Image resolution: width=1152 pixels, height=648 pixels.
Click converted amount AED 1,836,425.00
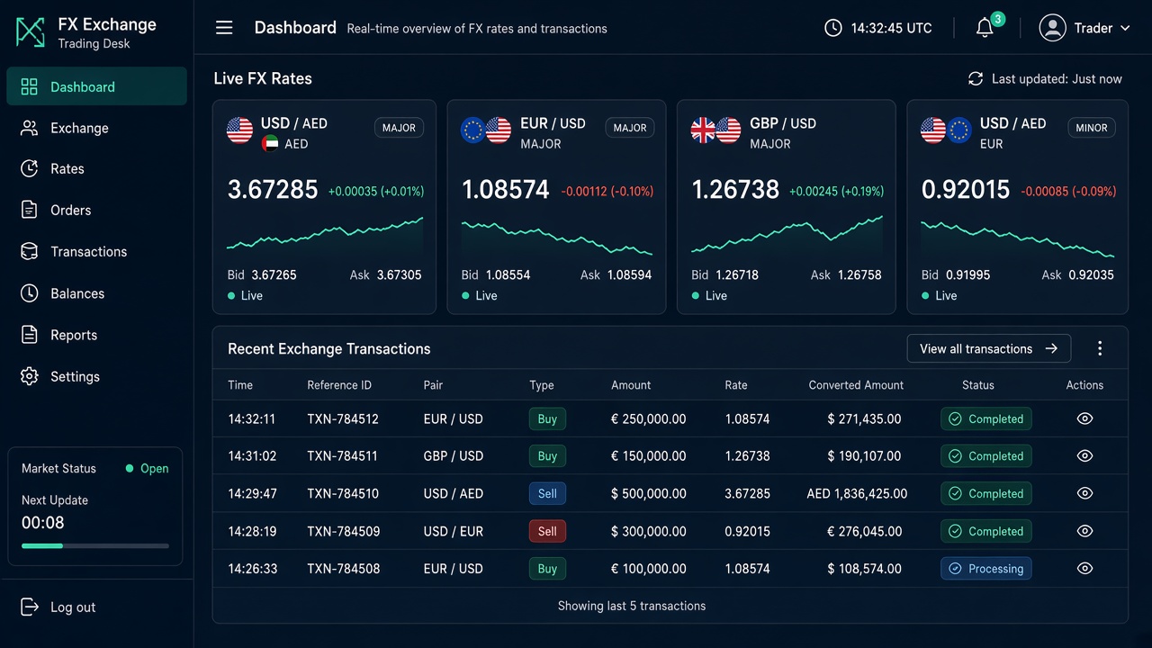point(857,493)
